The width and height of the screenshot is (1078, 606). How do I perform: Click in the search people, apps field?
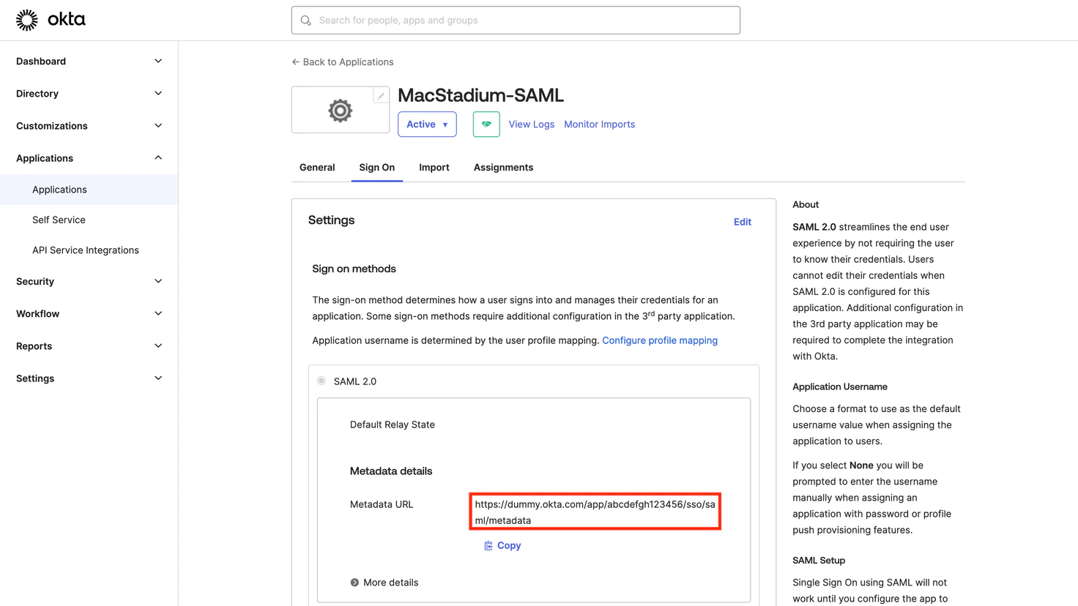pos(516,20)
